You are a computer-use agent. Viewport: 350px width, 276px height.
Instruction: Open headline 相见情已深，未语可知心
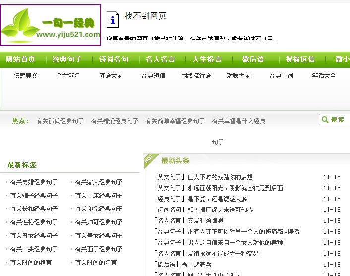point(220,210)
